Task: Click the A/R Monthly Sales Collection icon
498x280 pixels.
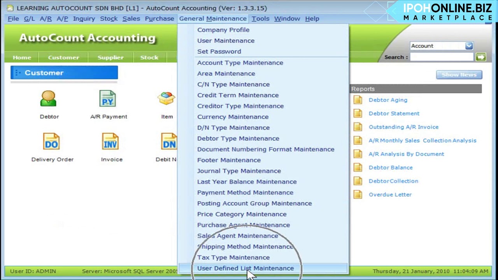Action: pyautogui.click(x=358, y=140)
